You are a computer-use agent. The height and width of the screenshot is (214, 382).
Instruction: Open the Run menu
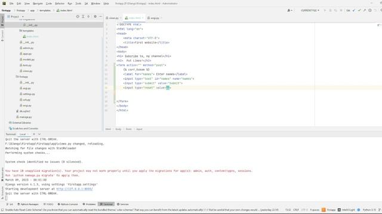(70, 4)
